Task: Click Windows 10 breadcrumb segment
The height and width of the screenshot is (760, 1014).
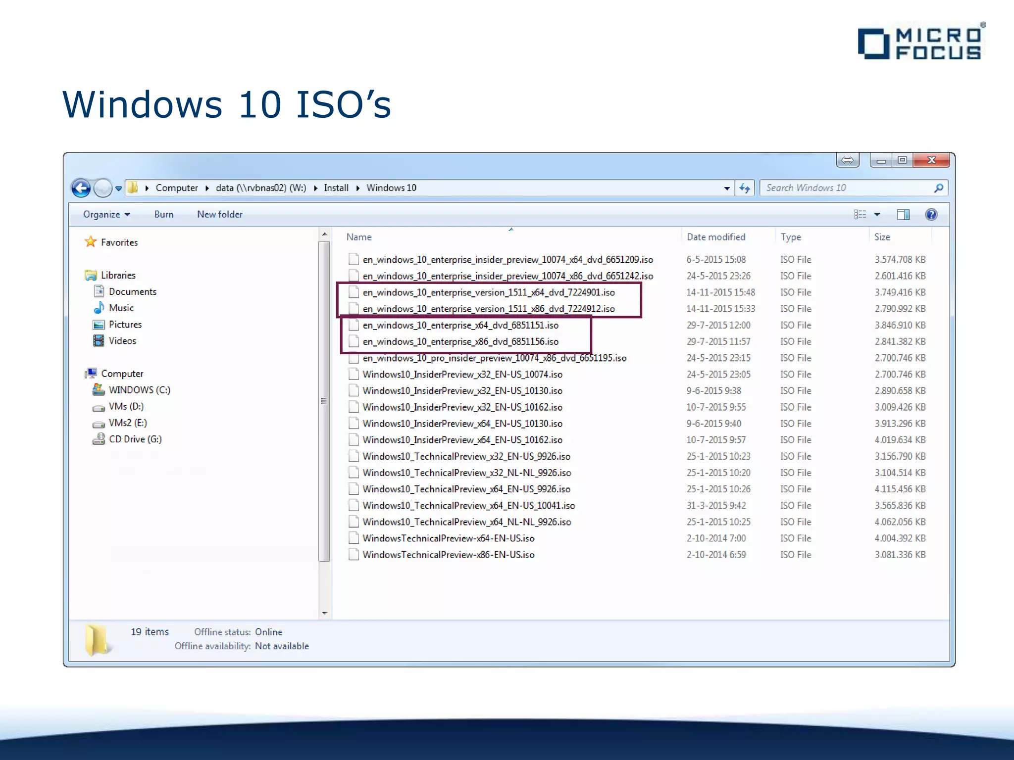Action: click(391, 188)
